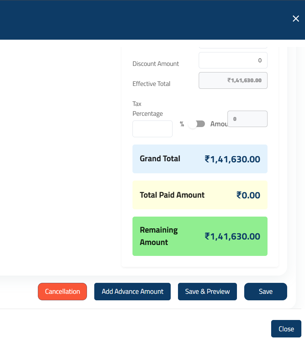Click the Total Paid Amount row

coord(200,195)
